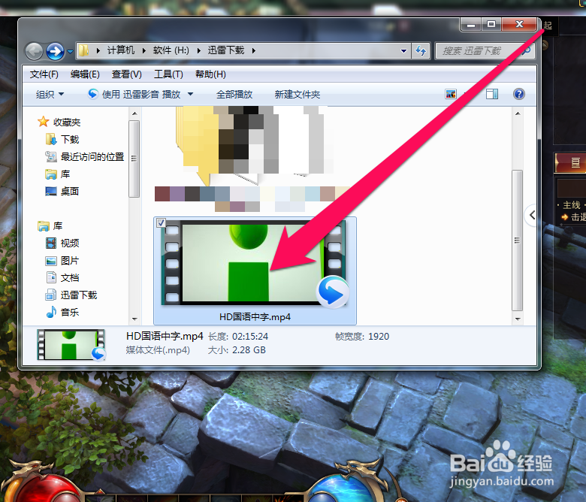Click 大小: 2.28 GB in details pane
The height and width of the screenshot is (502, 586).
[x=237, y=350]
